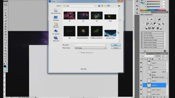
Task: Hide Layer 6 with eye icon
Action: pyautogui.click(x=141, y=63)
